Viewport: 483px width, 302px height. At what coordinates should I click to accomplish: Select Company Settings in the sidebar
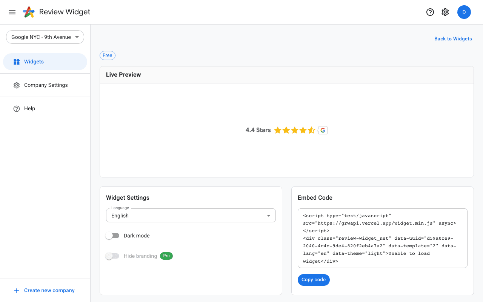pyautogui.click(x=46, y=85)
